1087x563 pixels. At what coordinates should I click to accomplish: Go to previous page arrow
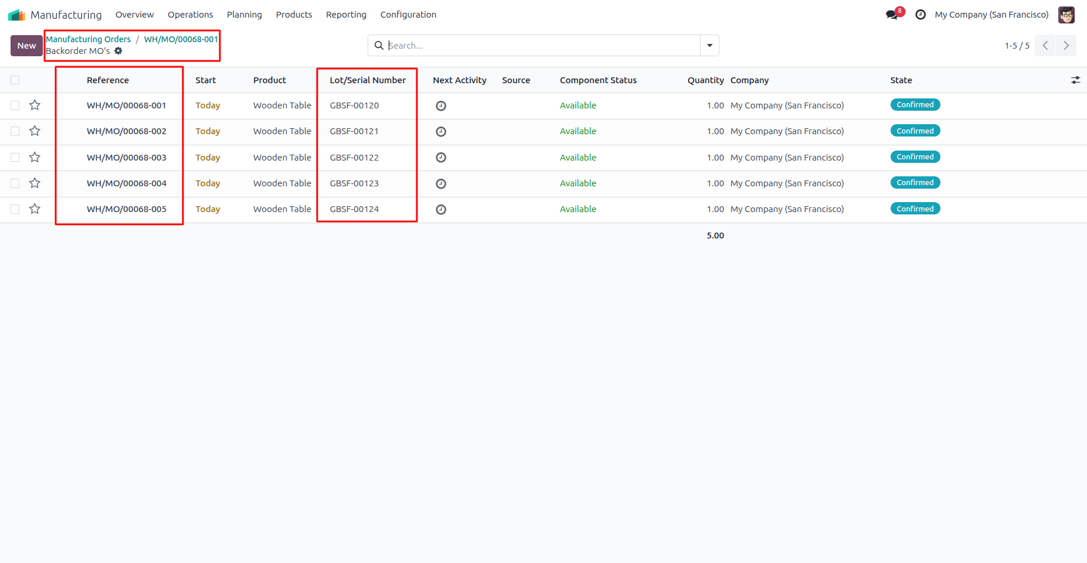click(x=1045, y=46)
